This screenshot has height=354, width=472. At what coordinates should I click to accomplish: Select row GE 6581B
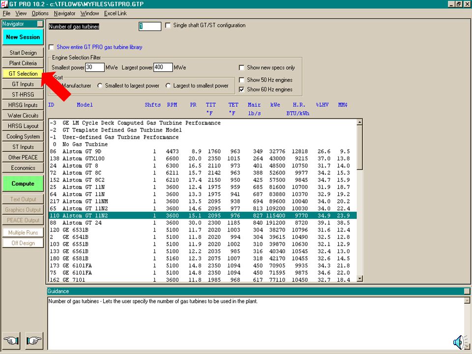click(x=203, y=259)
